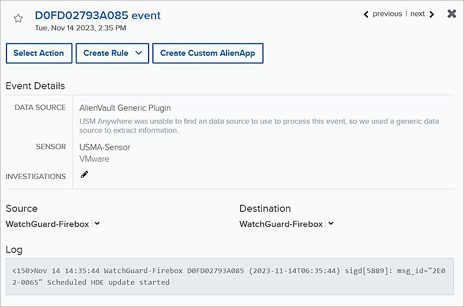Click the Select Action button
Screen dimensions: 464x307
coord(39,53)
